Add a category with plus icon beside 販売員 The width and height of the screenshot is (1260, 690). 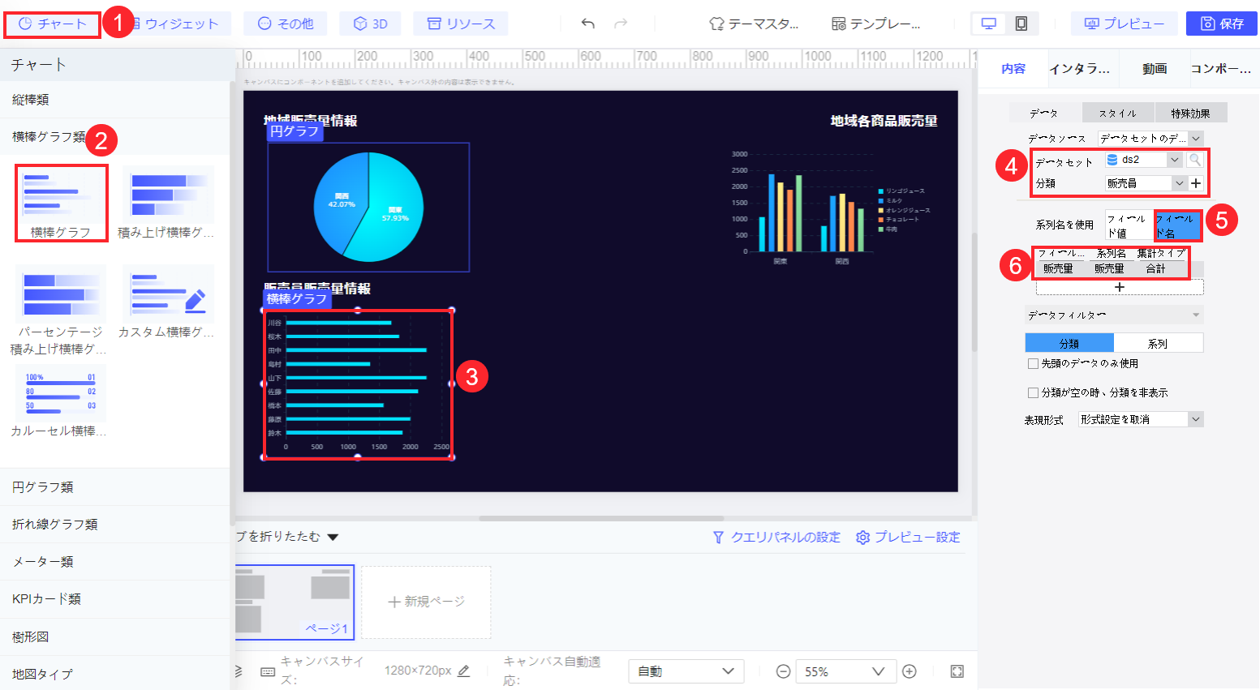pyautogui.click(x=1196, y=183)
